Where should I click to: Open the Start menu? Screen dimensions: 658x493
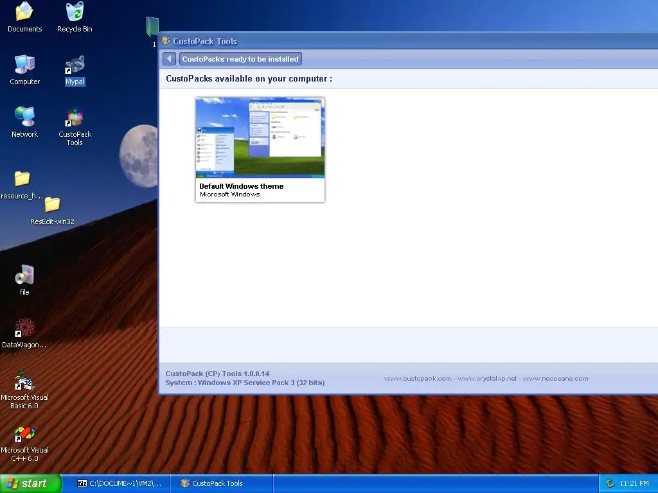(x=31, y=483)
